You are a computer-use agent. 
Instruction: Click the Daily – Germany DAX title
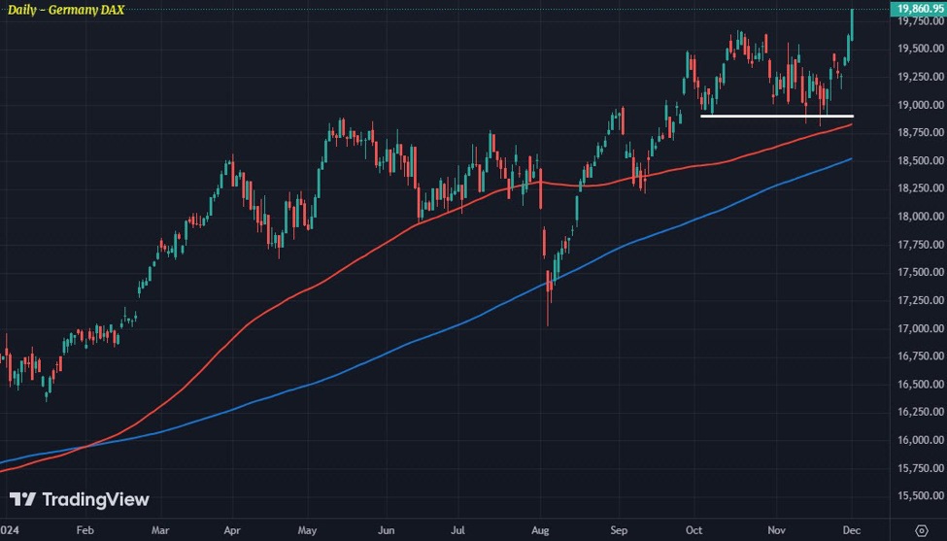click(66, 10)
